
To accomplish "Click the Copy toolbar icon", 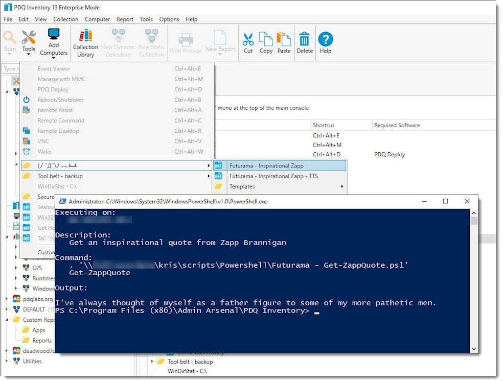I will (x=266, y=39).
